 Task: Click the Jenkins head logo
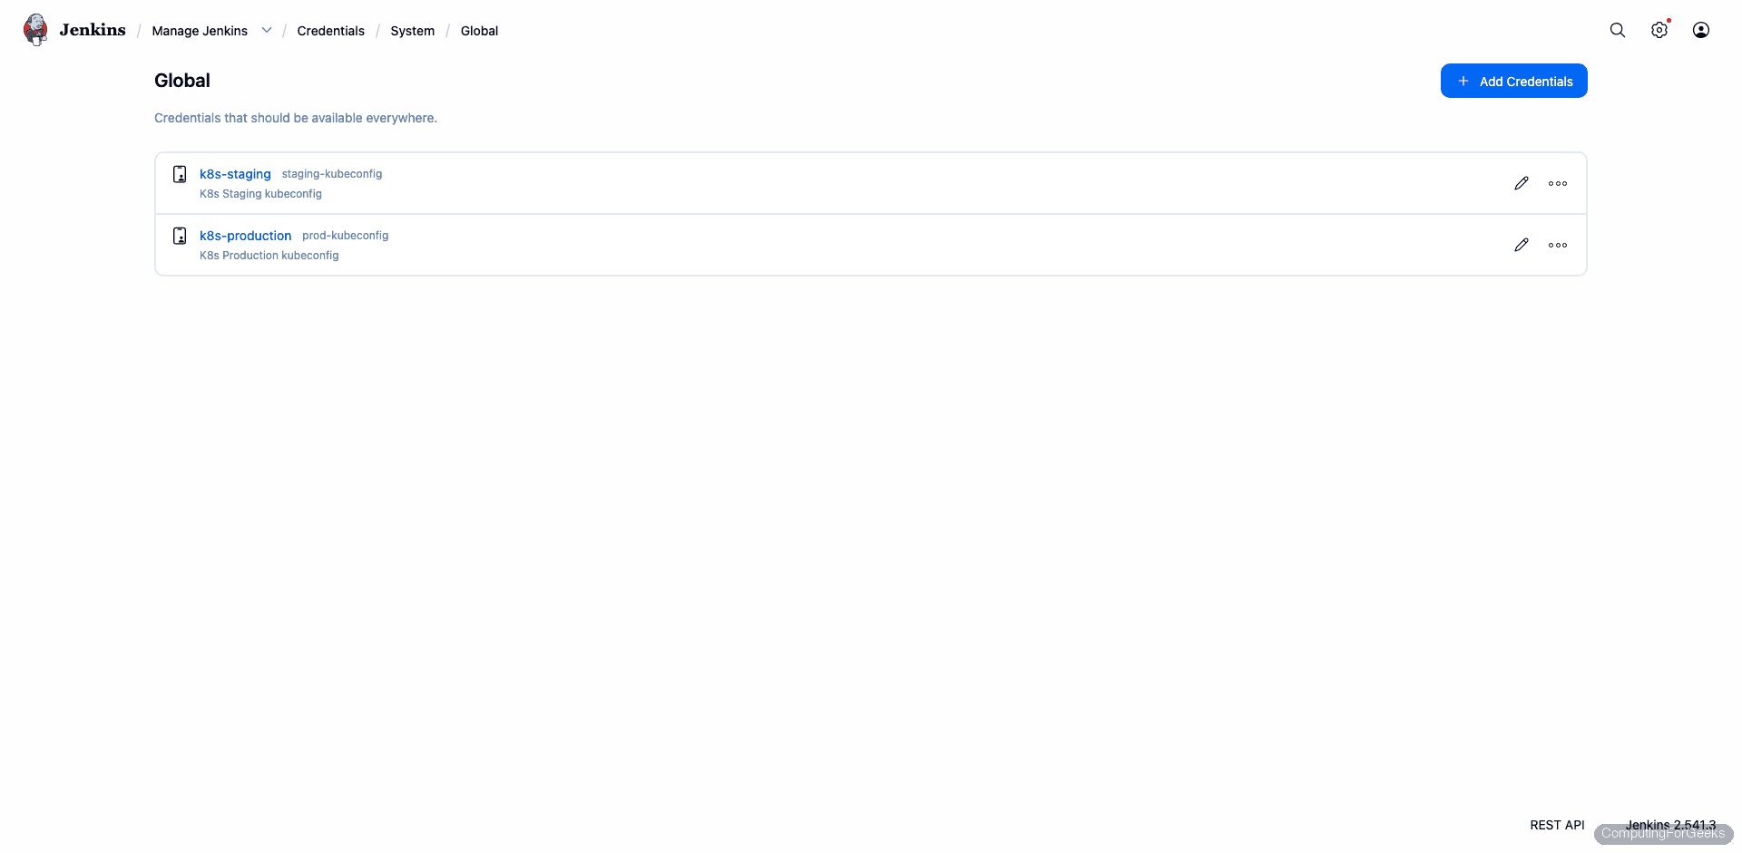(x=34, y=29)
